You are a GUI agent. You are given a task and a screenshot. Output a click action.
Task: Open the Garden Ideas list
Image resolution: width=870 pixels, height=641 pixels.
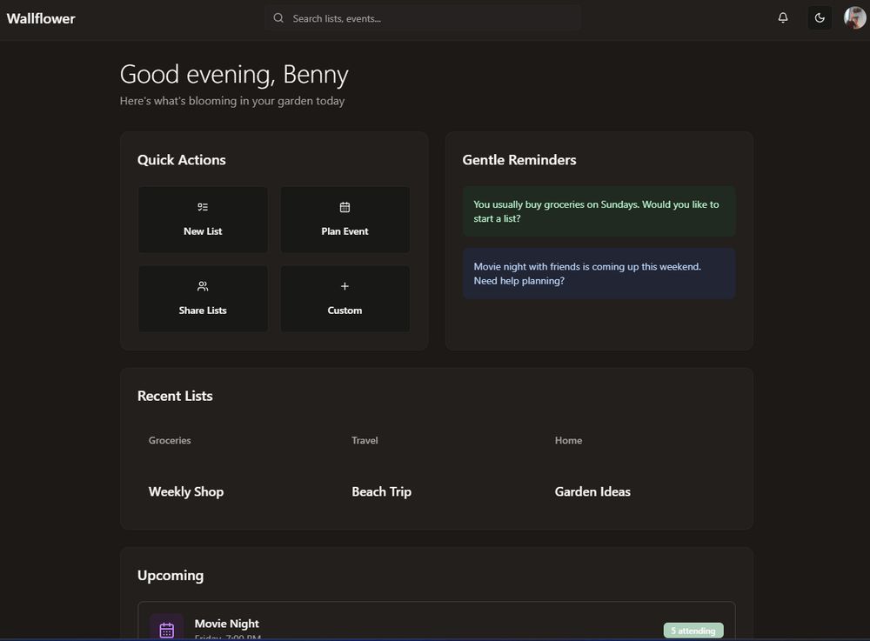(x=592, y=492)
